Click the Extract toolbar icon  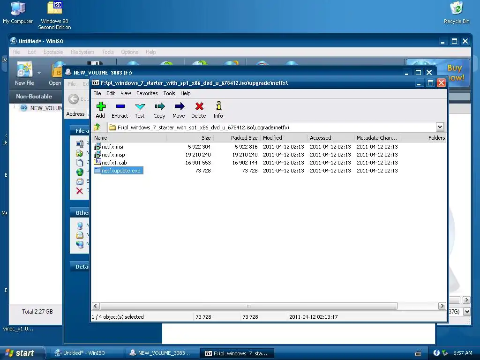(120, 110)
